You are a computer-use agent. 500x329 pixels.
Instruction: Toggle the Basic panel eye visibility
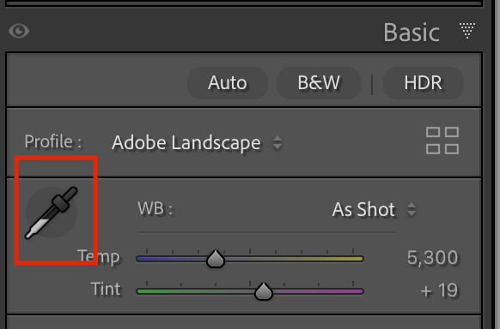[19, 31]
